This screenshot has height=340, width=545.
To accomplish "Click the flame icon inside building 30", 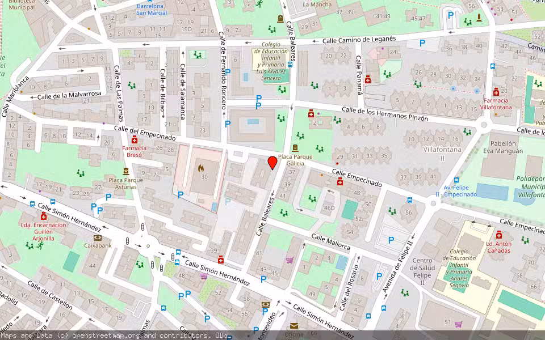I will click(x=201, y=168).
